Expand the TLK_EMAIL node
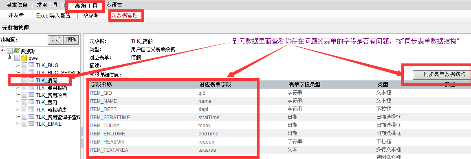Screen dimensions: 471x159 pyautogui.click(x=18, y=124)
